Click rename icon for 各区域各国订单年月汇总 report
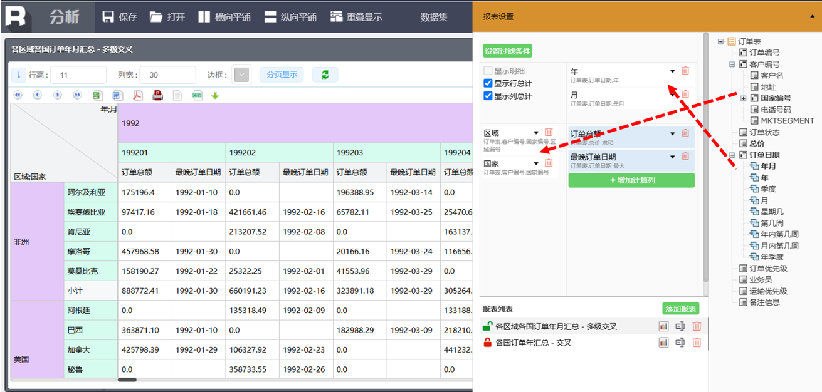This screenshot has height=392, width=822. 680,326
